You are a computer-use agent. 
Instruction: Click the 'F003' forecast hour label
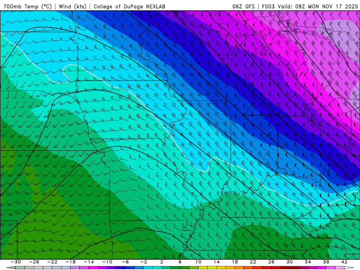[268, 6]
